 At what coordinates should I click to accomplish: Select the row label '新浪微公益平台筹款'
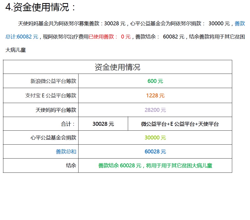point(53,81)
